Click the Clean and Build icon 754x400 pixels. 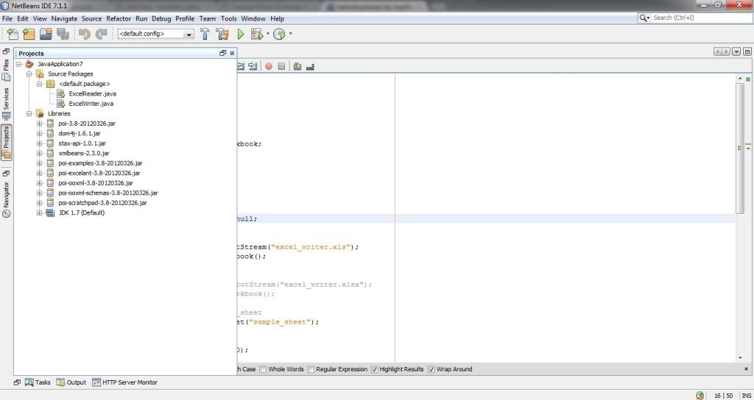pos(222,34)
